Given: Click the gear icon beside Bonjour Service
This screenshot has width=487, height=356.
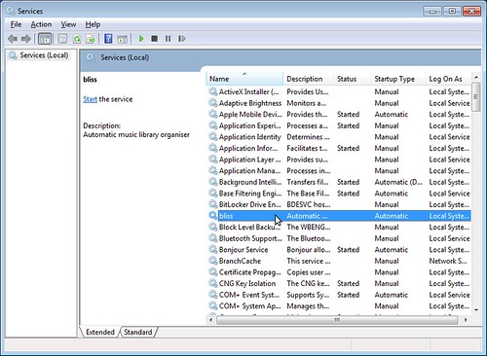Looking at the screenshot, I should [213, 249].
